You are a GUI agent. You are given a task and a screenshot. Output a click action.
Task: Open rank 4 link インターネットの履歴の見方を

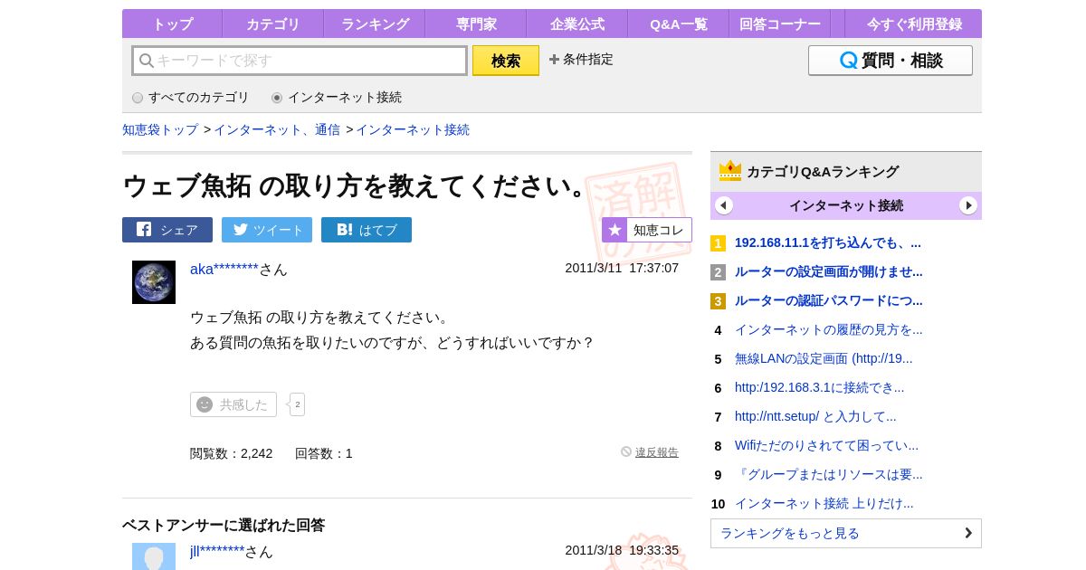pos(829,329)
